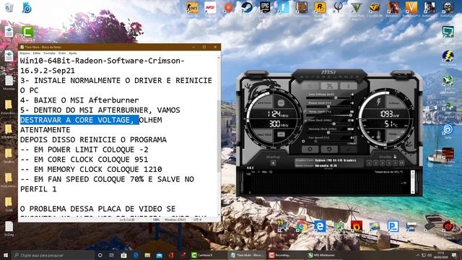Open the notification center icon

(454, 255)
